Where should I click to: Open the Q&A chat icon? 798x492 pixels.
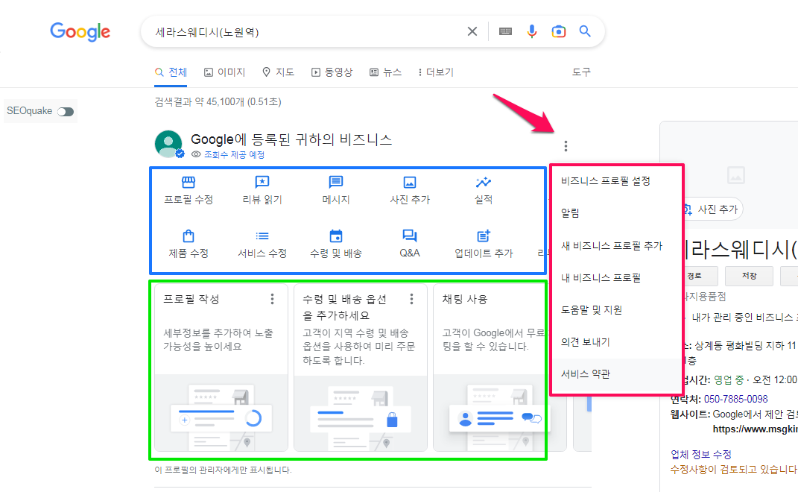pos(410,236)
